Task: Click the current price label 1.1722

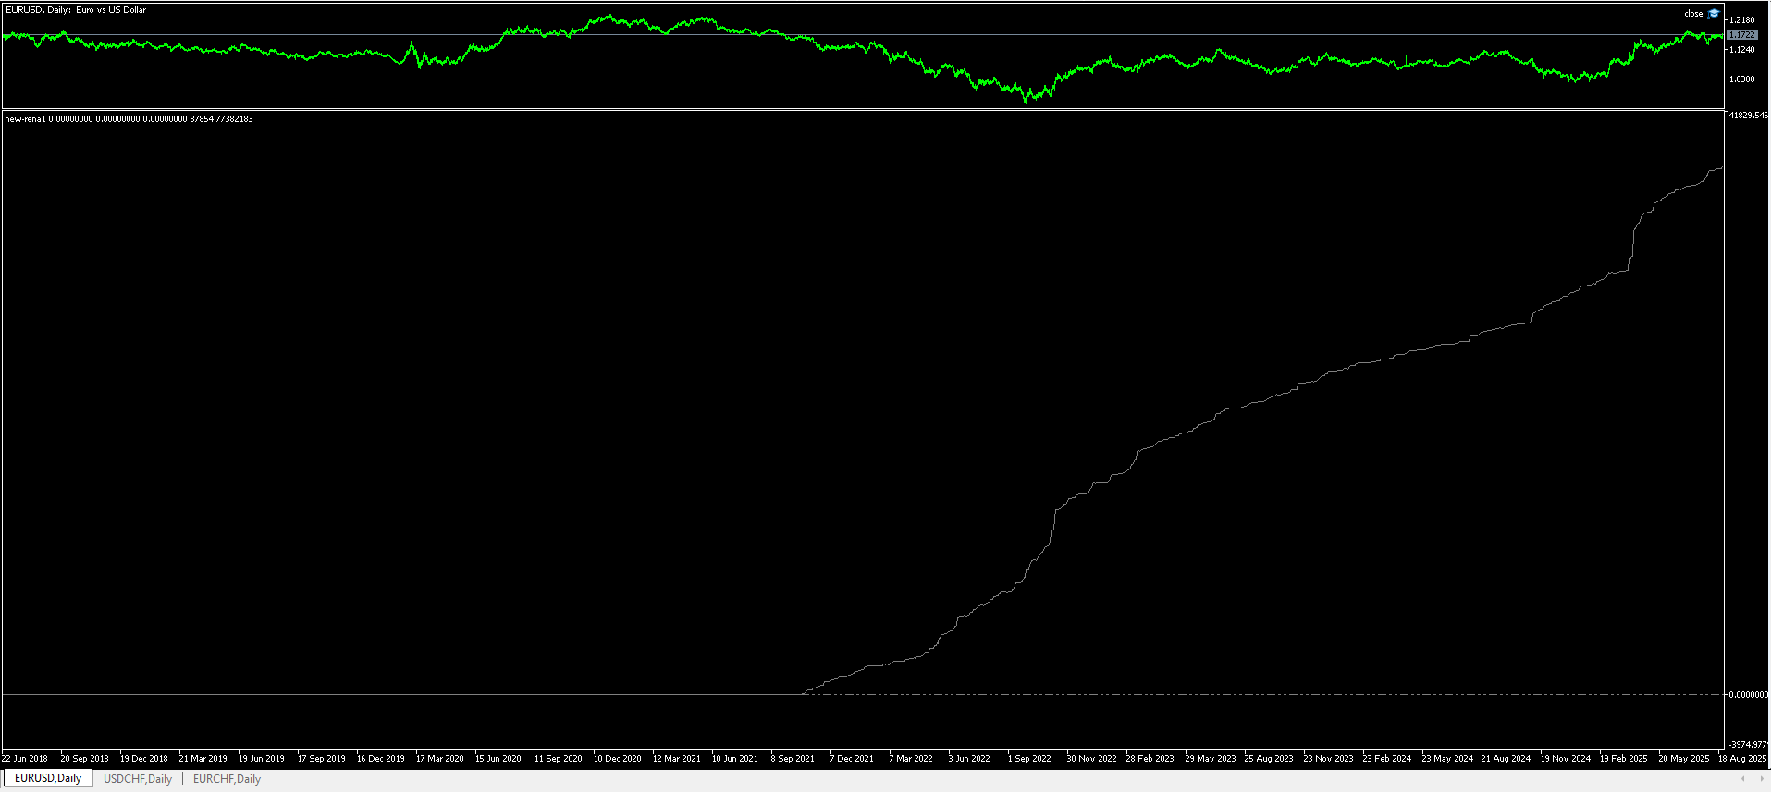Action: tap(1741, 35)
